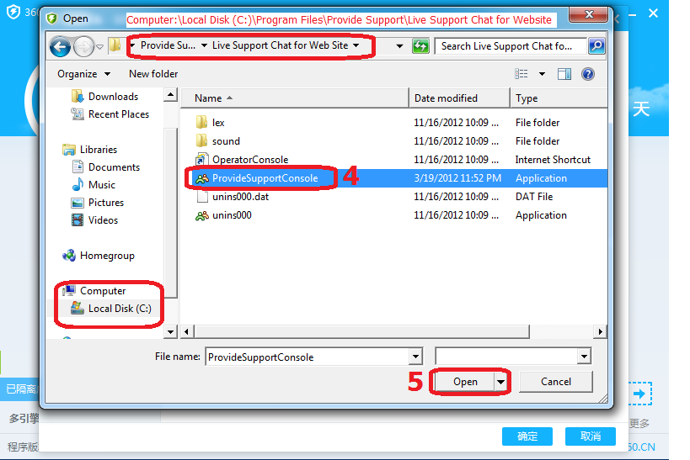Open the view options dropdown arrow
Screen dimensions: 690x460
[x=543, y=74]
